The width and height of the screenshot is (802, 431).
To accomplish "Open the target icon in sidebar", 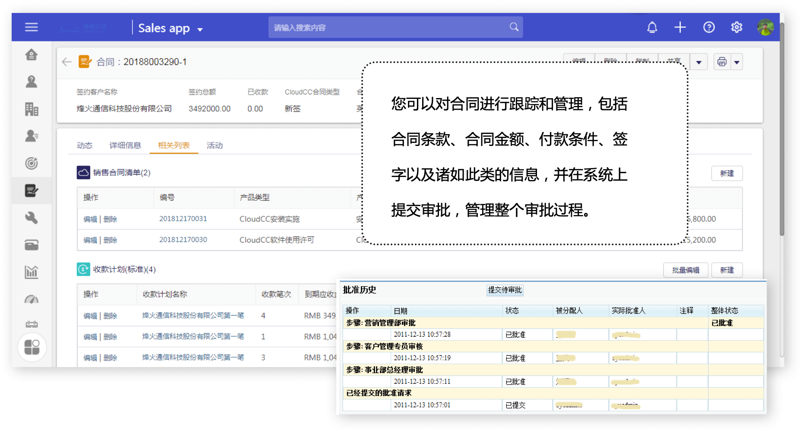I will pyautogui.click(x=32, y=163).
